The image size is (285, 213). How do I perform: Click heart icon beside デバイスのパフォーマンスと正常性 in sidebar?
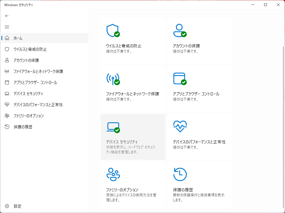[x=7, y=105]
